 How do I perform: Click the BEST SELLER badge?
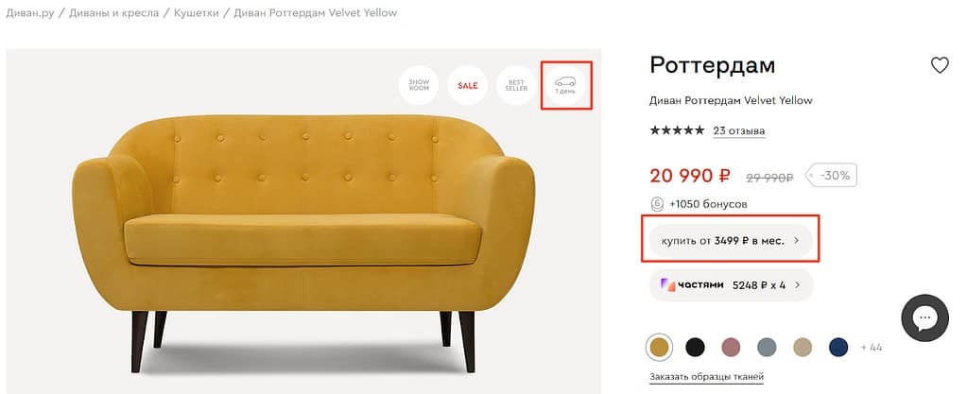[517, 85]
